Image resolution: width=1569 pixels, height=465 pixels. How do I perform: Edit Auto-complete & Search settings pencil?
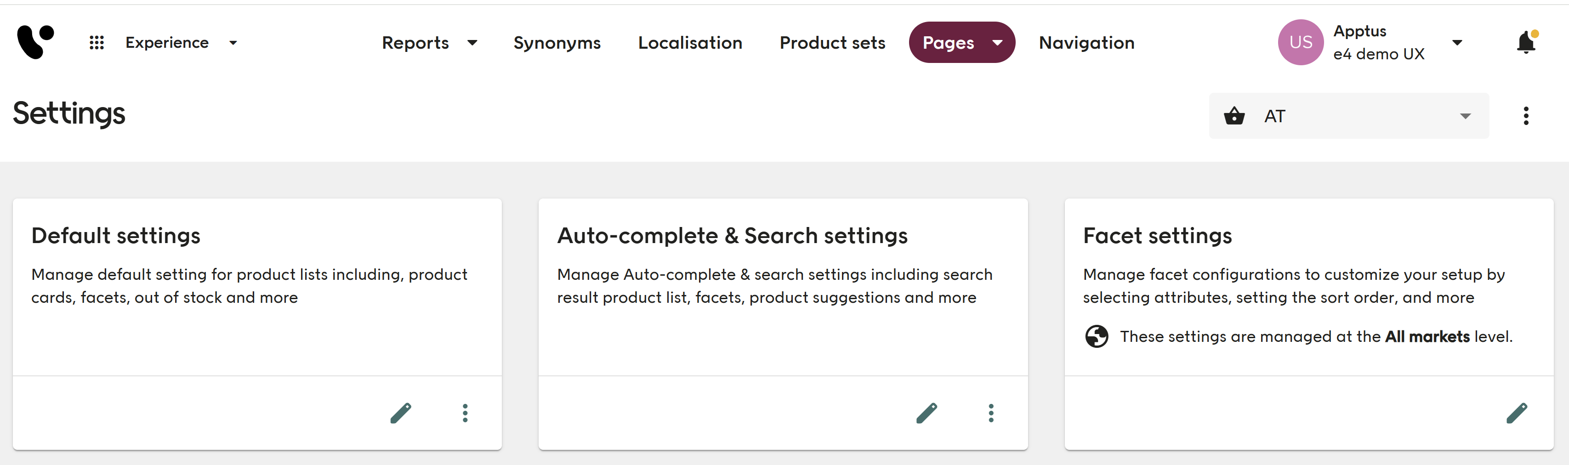[x=927, y=413]
